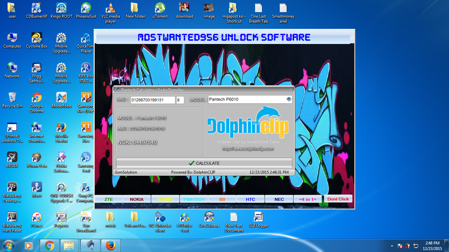
Task: Click the CALCULATE button
Action: tap(204, 163)
